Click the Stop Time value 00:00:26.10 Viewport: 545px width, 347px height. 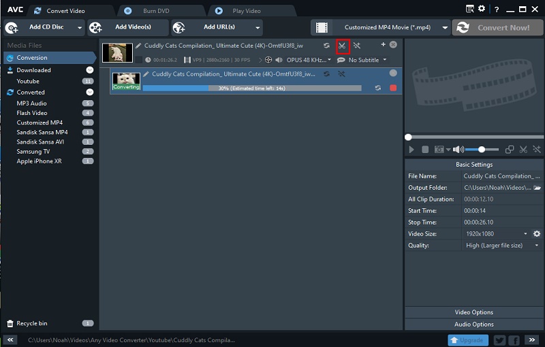(479, 222)
